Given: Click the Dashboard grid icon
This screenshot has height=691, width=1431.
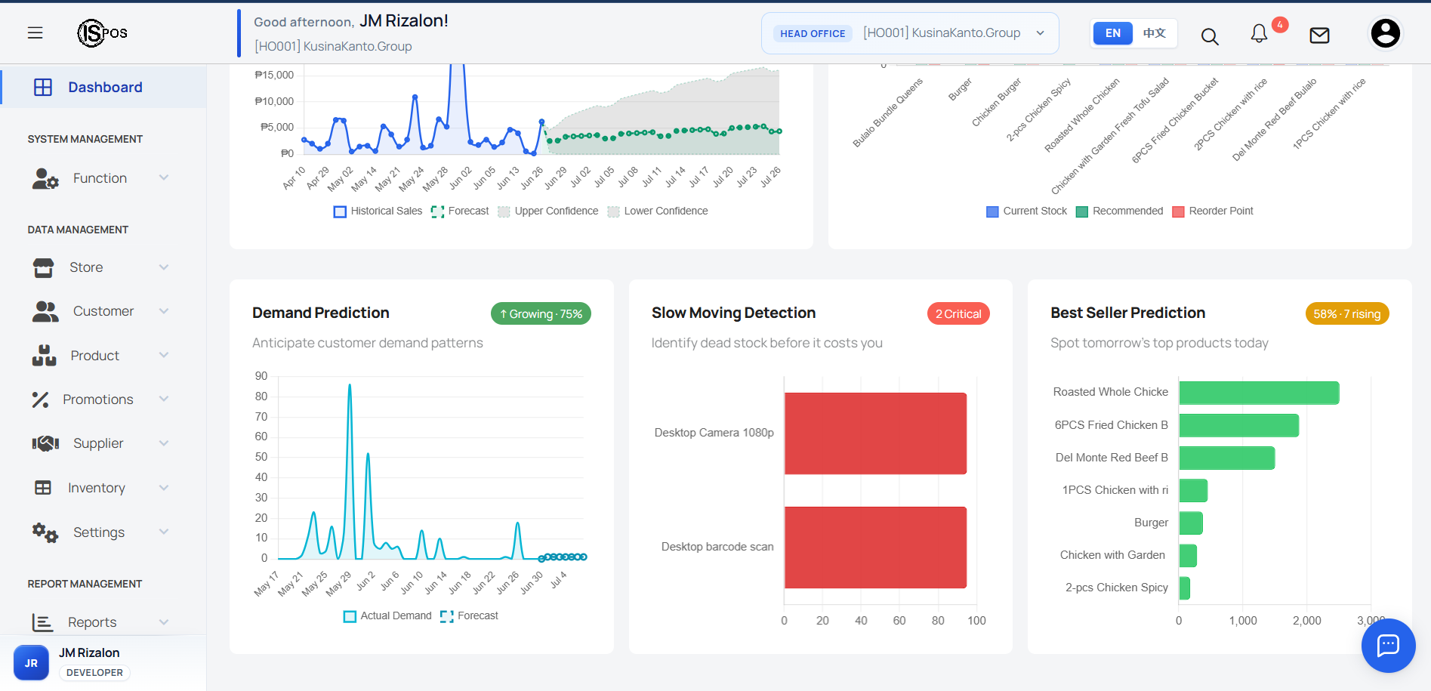Looking at the screenshot, I should click(x=43, y=87).
